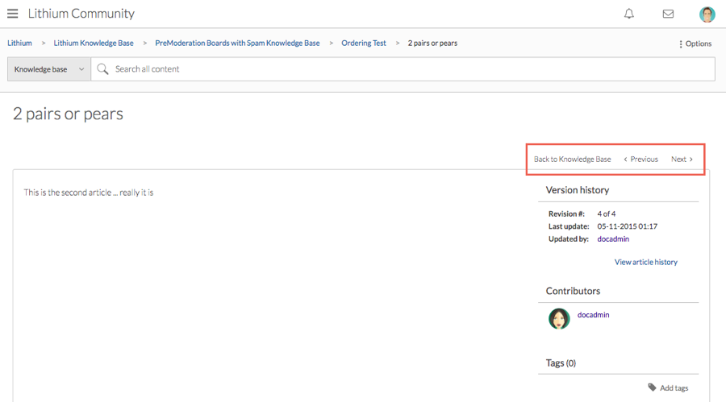Open the hamburger navigation menu
Image resolution: width=726 pixels, height=402 pixels.
pos(12,14)
